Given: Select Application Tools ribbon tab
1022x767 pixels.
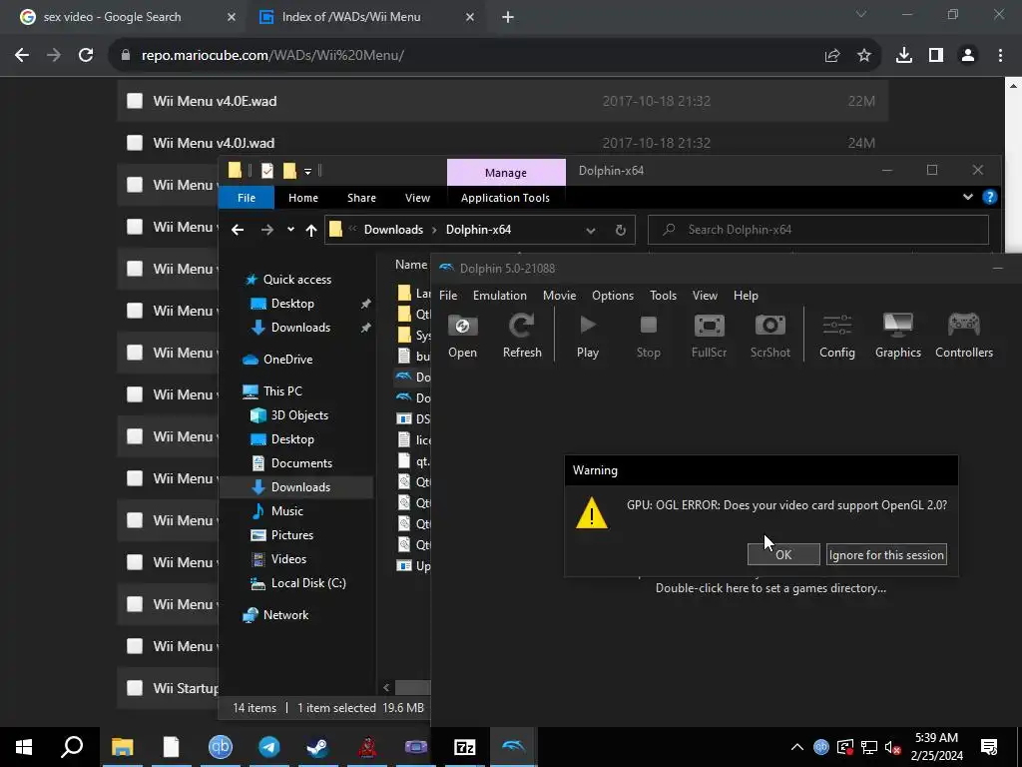Looking at the screenshot, I should point(505,198).
